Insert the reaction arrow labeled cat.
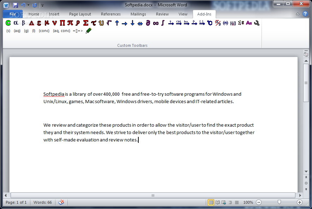This screenshot has height=209, width=312. 179,23
